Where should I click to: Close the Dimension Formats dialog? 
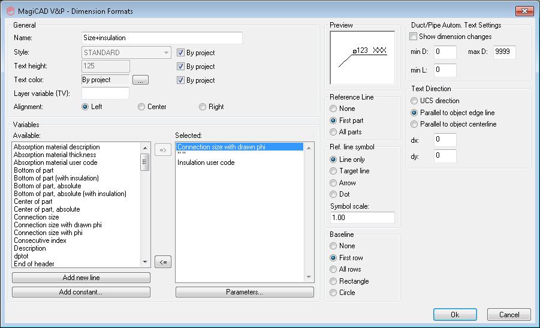524,11
